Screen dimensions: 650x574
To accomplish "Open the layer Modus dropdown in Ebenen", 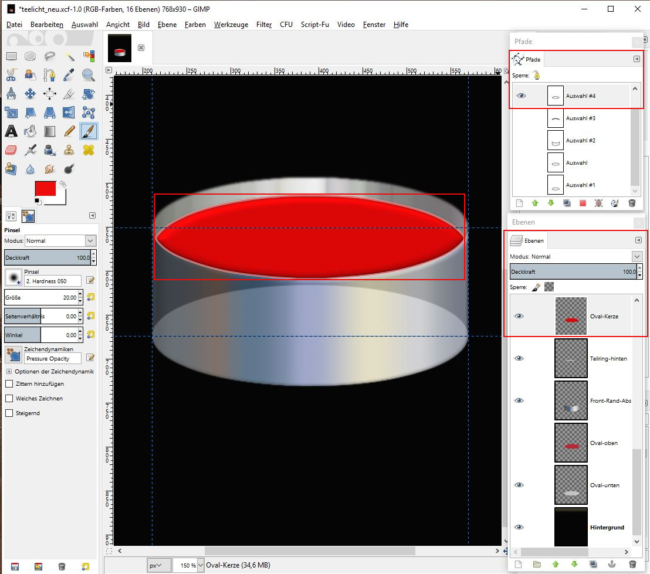I will [x=637, y=257].
